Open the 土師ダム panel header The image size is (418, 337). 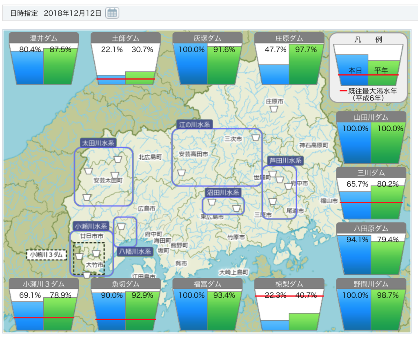pos(125,38)
